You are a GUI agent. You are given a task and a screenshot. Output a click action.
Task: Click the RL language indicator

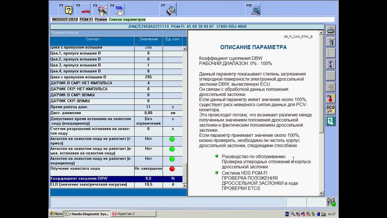click(x=287, y=214)
